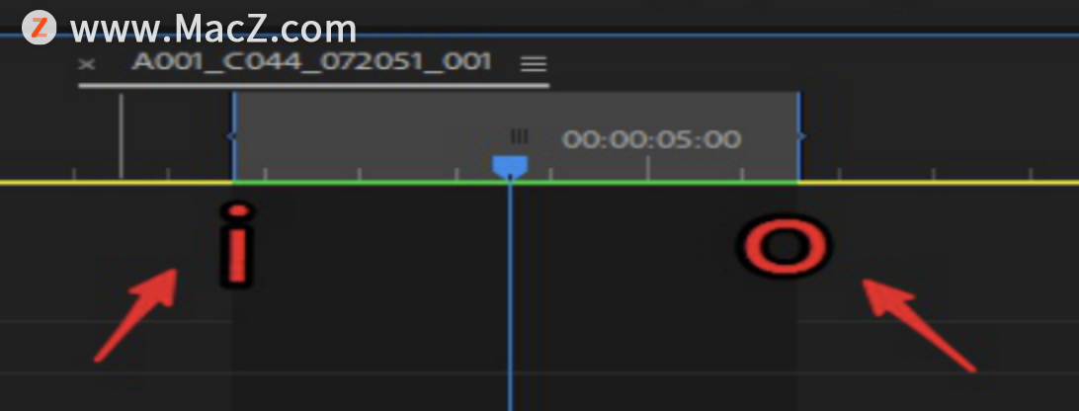The width and height of the screenshot is (1079, 411).
Task: Click the red letter i annotation
Action: pyautogui.click(x=236, y=244)
